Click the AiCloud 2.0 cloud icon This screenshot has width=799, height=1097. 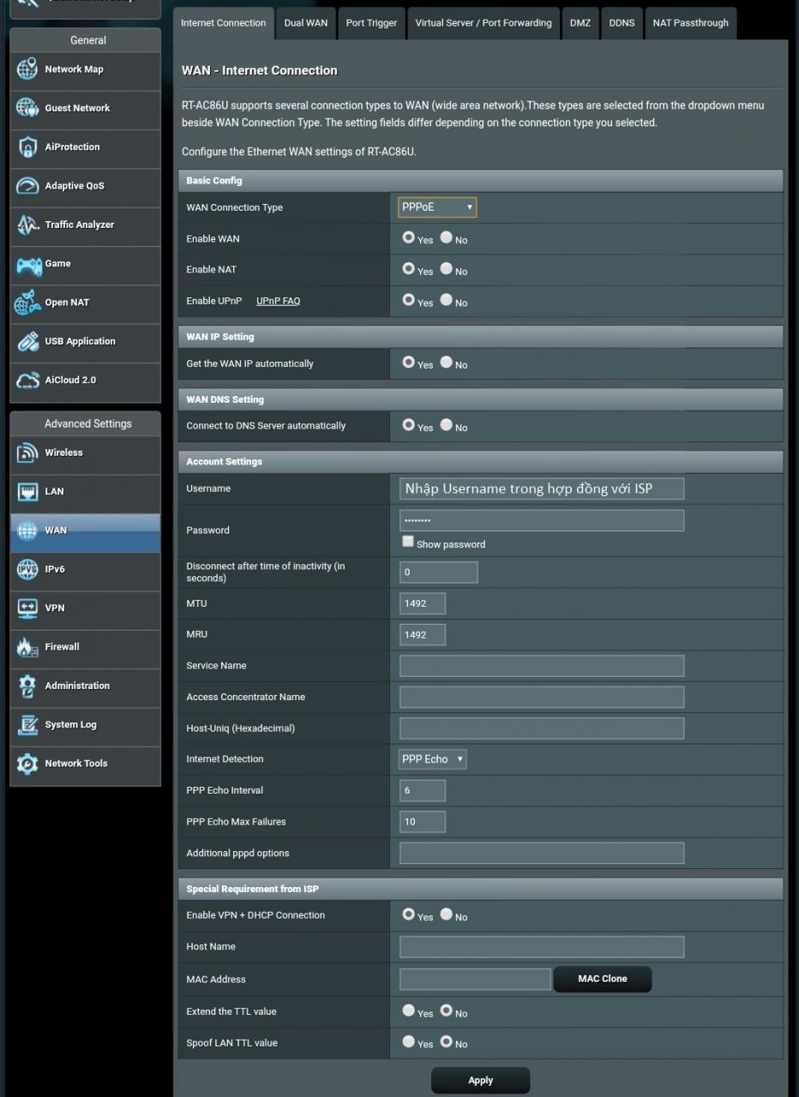coord(27,381)
